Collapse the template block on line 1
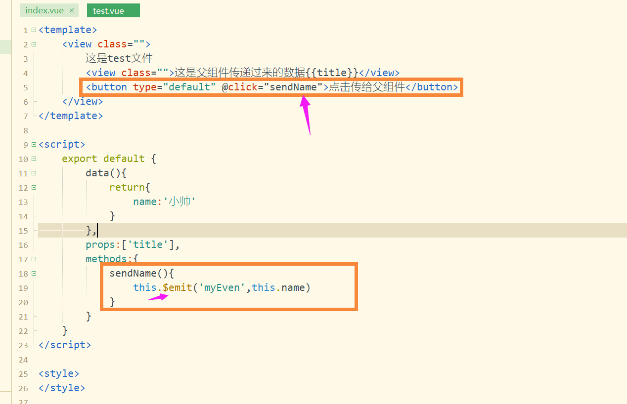 [x=34, y=30]
